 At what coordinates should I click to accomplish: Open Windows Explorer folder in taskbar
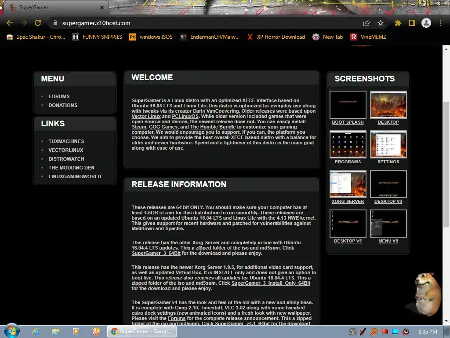click(x=56, y=332)
